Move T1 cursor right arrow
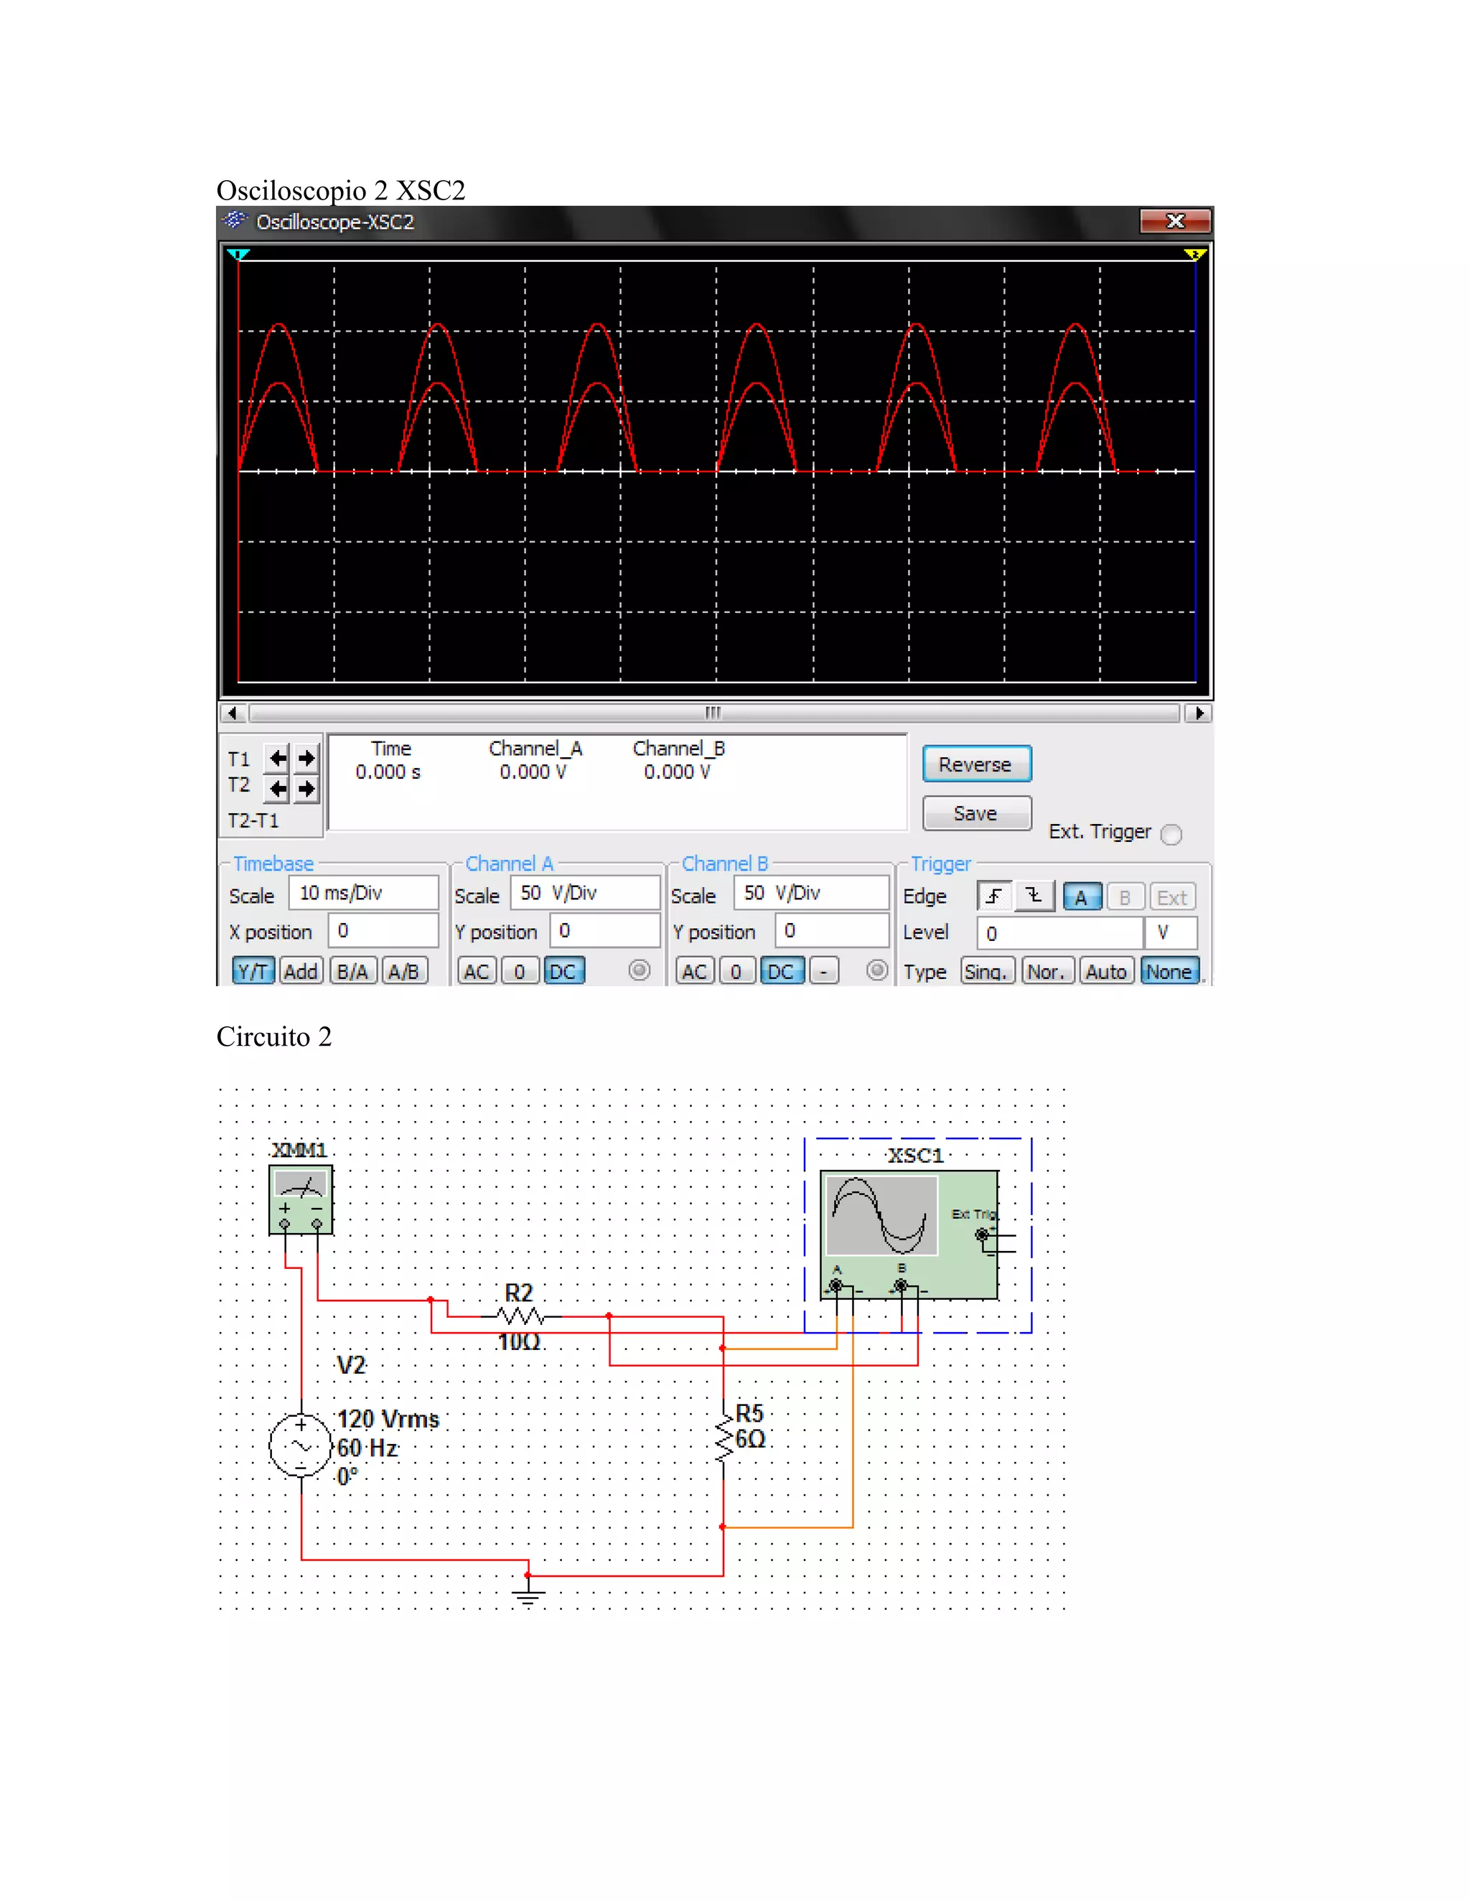This screenshot has width=1470, height=1902. pyautogui.click(x=306, y=758)
